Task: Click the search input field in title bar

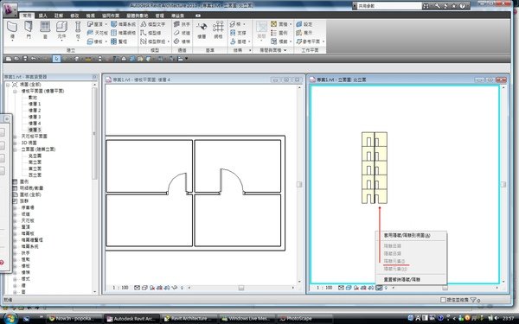Action: coord(389,6)
